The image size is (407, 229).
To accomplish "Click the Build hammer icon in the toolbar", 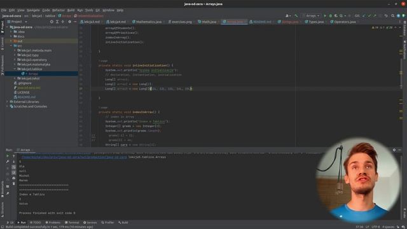I will pos(296,16).
